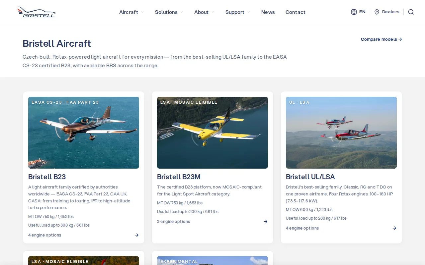
Task: Click 'MTOW 600 kg / 1,323 lbs' text
Action: [309, 210]
